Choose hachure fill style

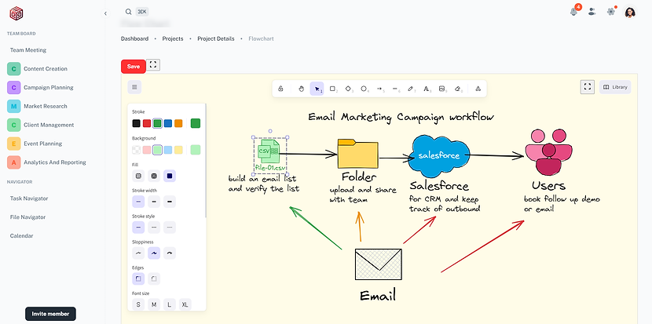[138, 177]
